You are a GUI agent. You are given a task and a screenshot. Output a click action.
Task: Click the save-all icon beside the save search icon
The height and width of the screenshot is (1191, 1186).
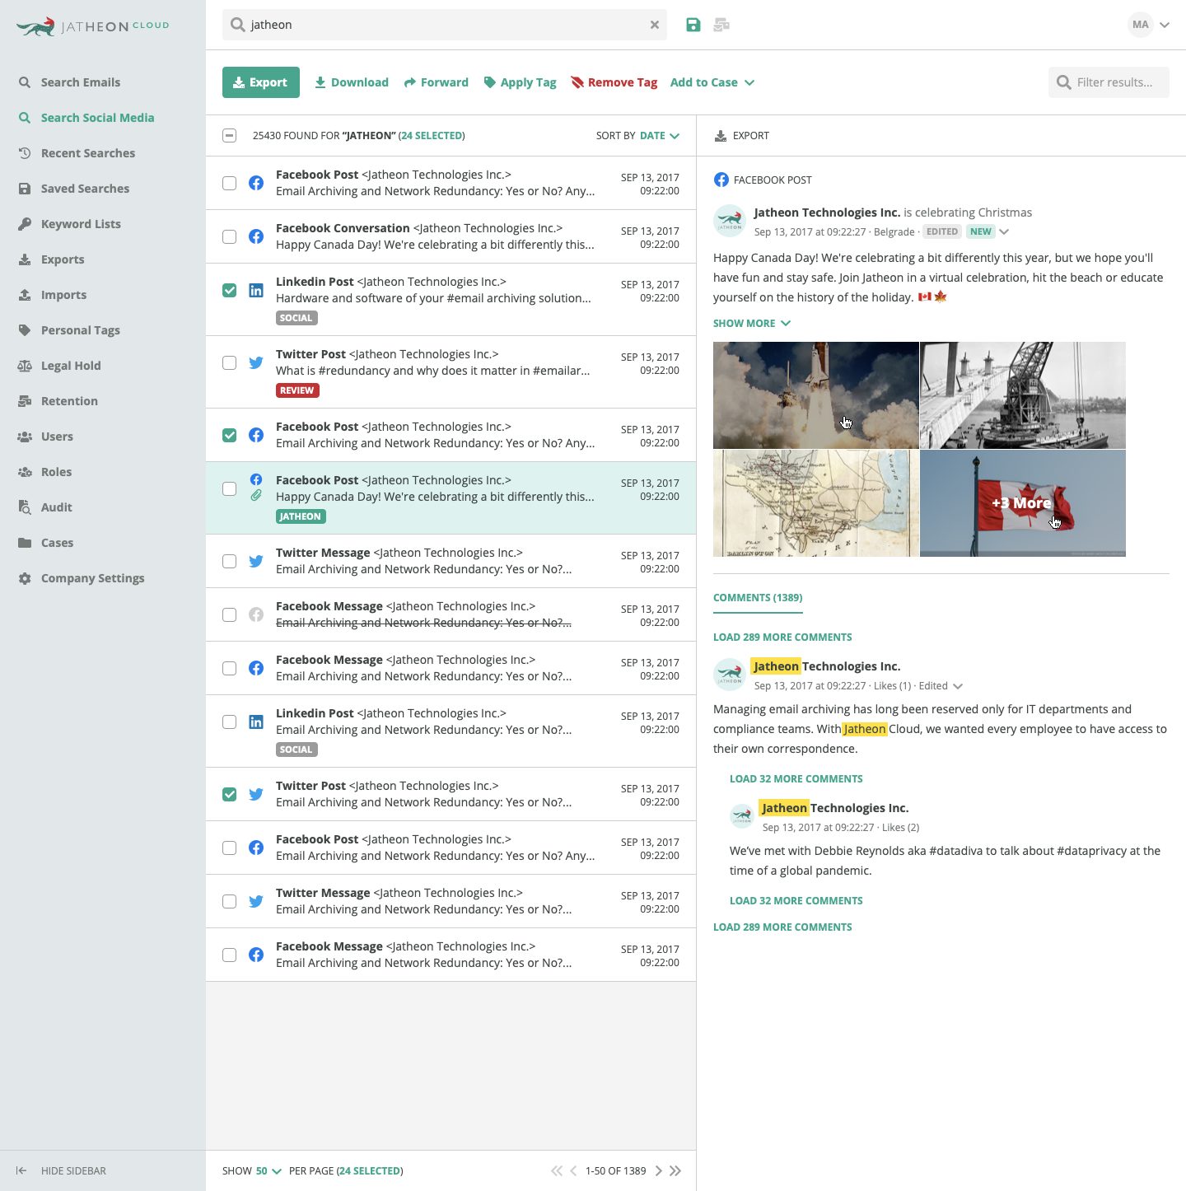click(x=721, y=25)
